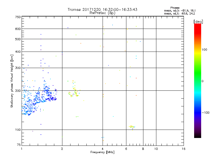Click the 'RwPretec (8p)' subtitle
216x162 pixels.
[102, 13]
